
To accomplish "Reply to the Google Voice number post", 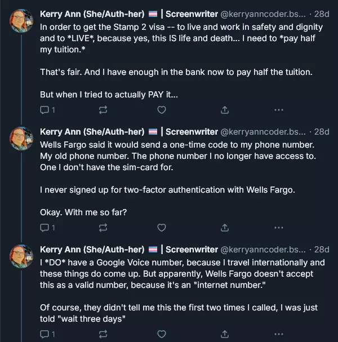I will [45, 334].
